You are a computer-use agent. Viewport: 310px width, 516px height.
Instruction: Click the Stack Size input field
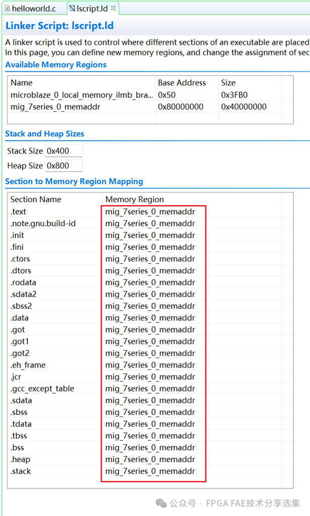click(x=63, y=151)
